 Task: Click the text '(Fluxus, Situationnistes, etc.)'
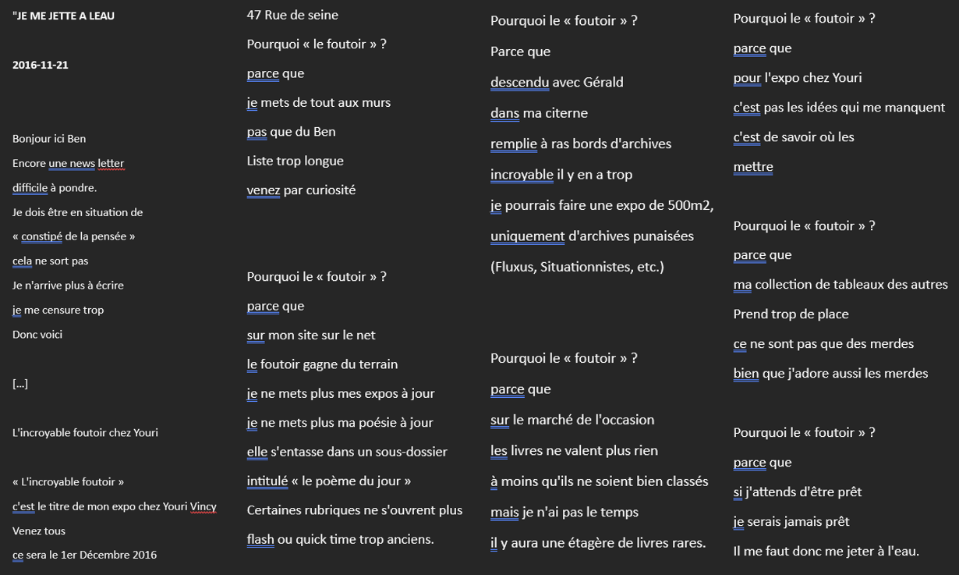click(x=577, y=267)
